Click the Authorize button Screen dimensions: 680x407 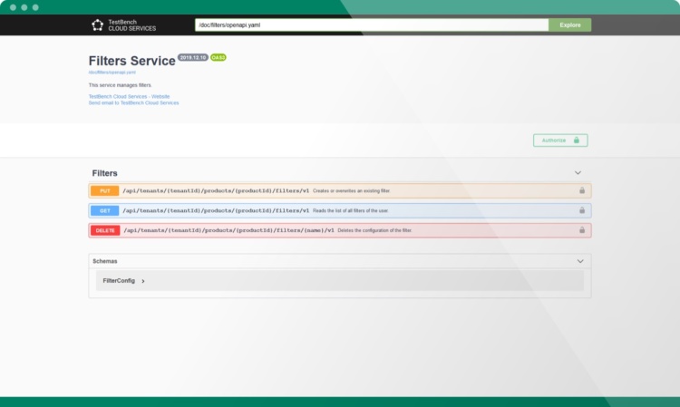(560, 141)
